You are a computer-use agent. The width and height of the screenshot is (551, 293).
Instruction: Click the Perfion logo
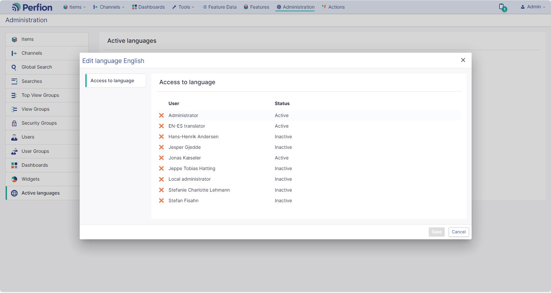pyautogui.click(x=32, y=7)
